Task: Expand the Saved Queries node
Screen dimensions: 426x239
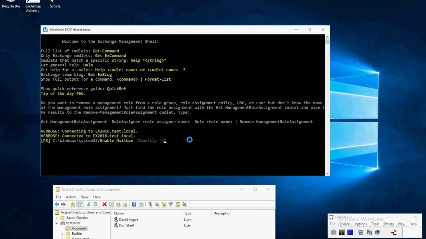Action: point(57,218)
